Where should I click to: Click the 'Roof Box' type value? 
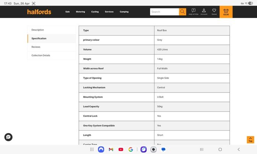point(162,30)
